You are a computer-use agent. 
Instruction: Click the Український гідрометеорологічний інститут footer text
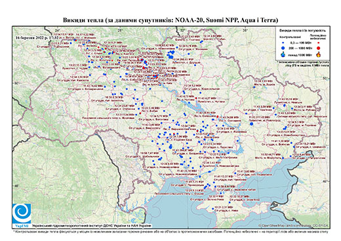(92, 225)
